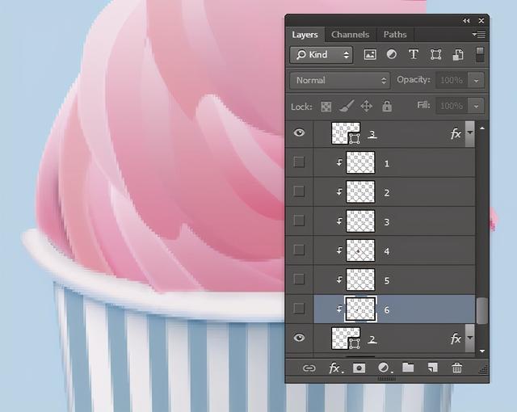Click the layers list scrollbar thumb
This screenshot has height=412, width=517.
point(482,311)
